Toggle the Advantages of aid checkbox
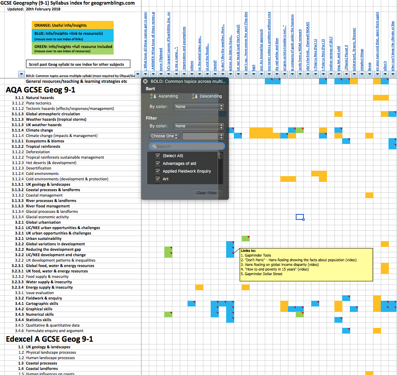 pyautogui.click(x=158, y=163)
